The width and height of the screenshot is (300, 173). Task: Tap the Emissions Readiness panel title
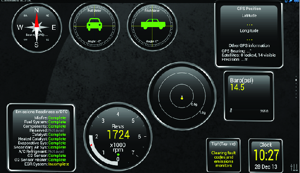pos(42,112)
